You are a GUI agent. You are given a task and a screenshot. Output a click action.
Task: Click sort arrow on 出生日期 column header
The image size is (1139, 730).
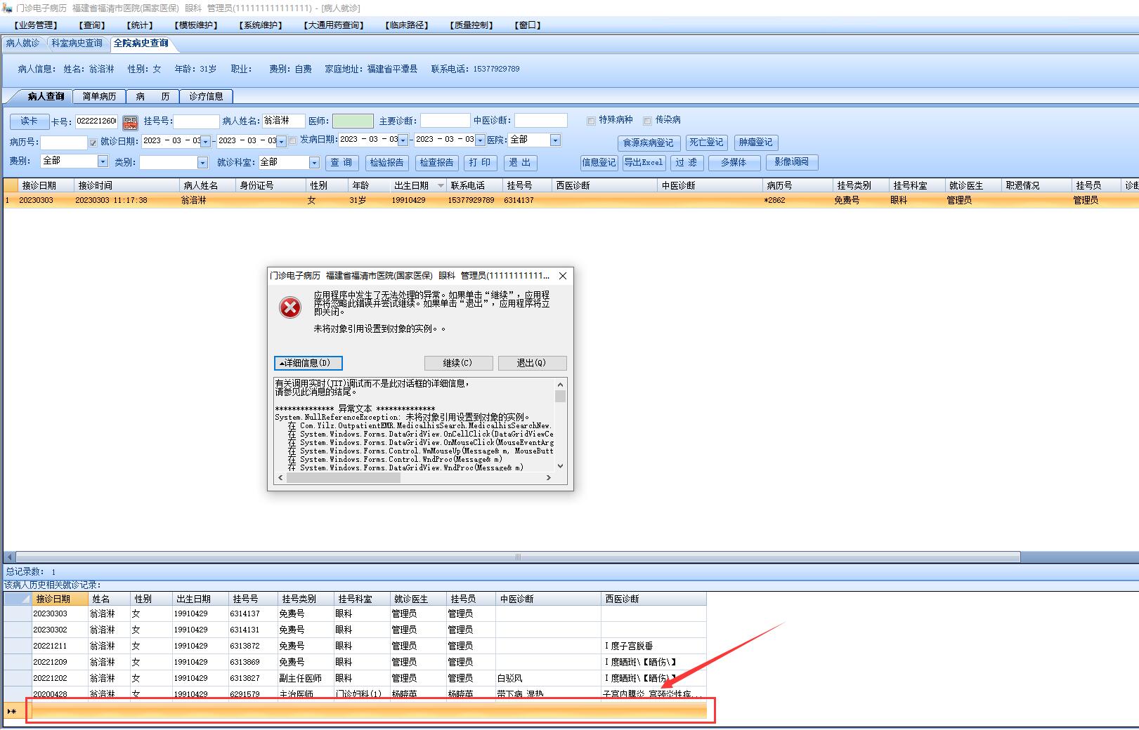441,186
